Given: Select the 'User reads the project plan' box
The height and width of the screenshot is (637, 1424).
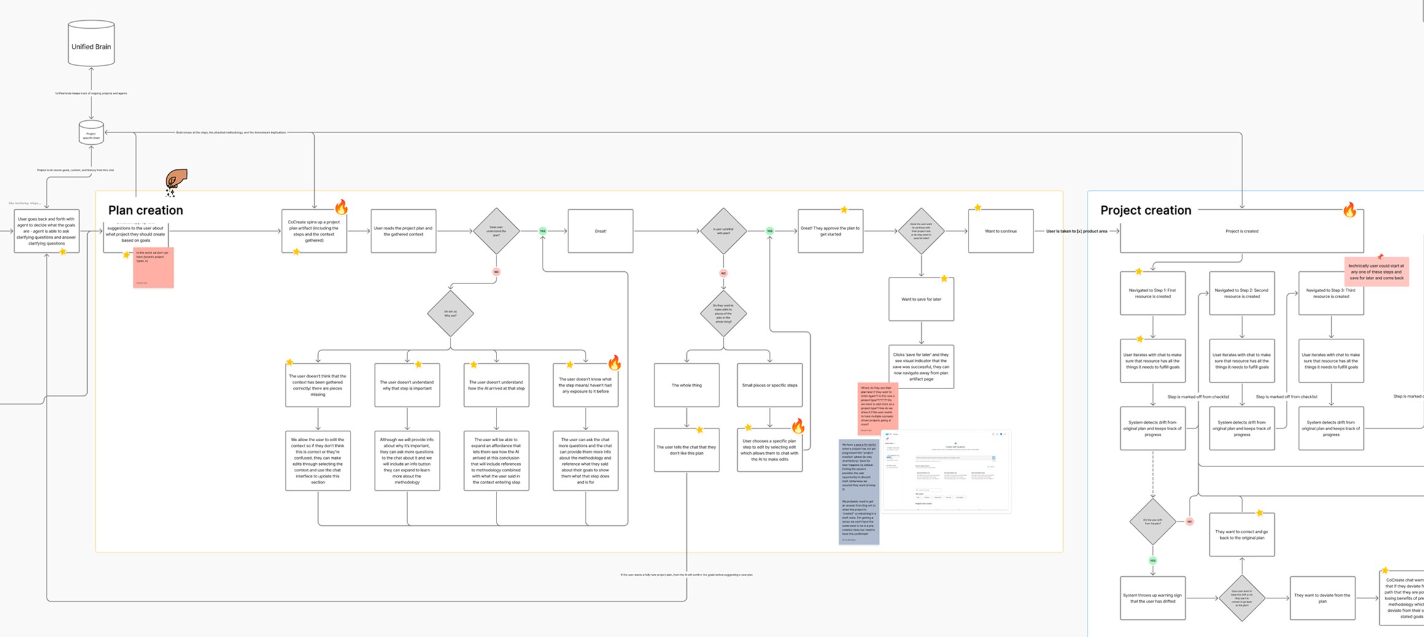Looking at the screenshot, I should coord(403,231).
